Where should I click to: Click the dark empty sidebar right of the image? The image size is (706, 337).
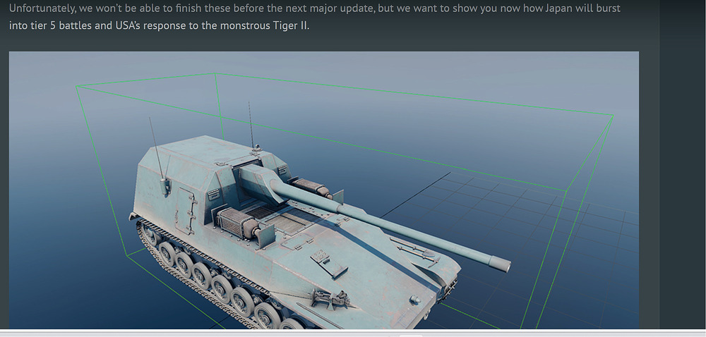point(681,176)
